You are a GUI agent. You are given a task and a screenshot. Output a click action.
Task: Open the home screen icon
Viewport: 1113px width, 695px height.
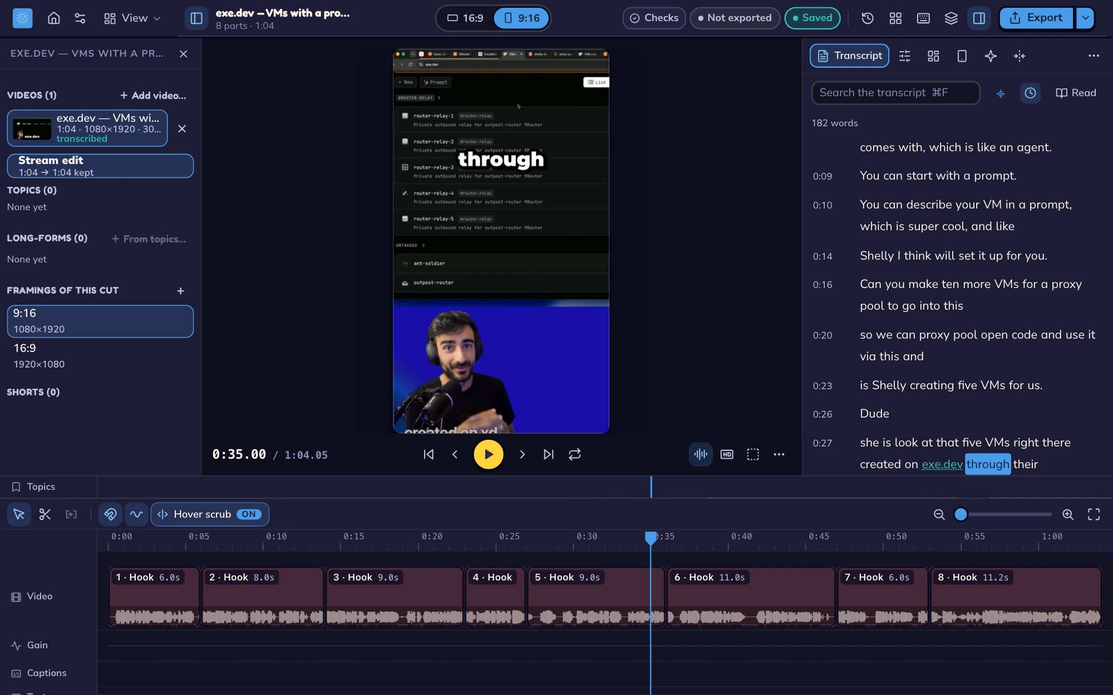pyautogui.click(x=53, y=18)
